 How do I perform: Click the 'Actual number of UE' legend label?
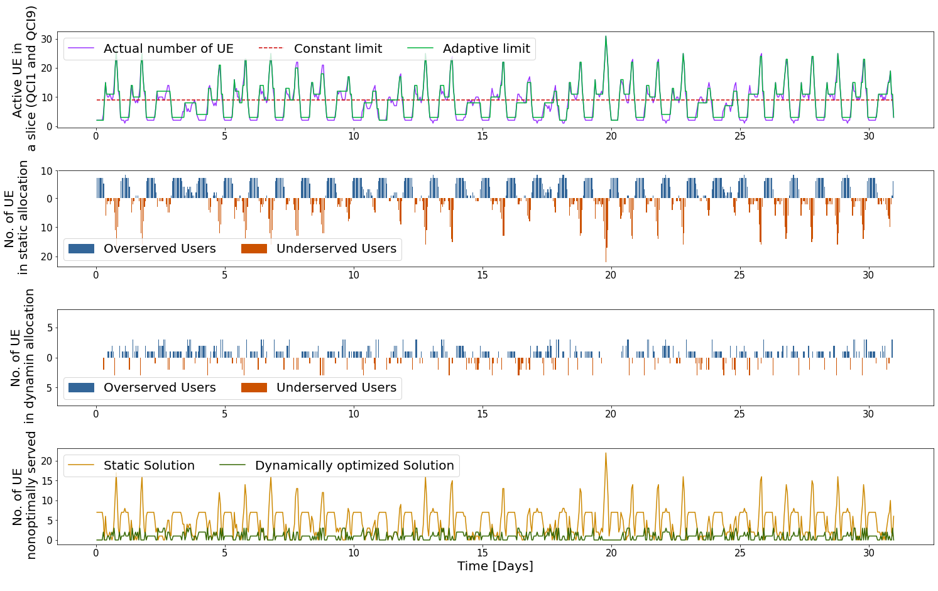pyautogui.click(x=168, y=49)
